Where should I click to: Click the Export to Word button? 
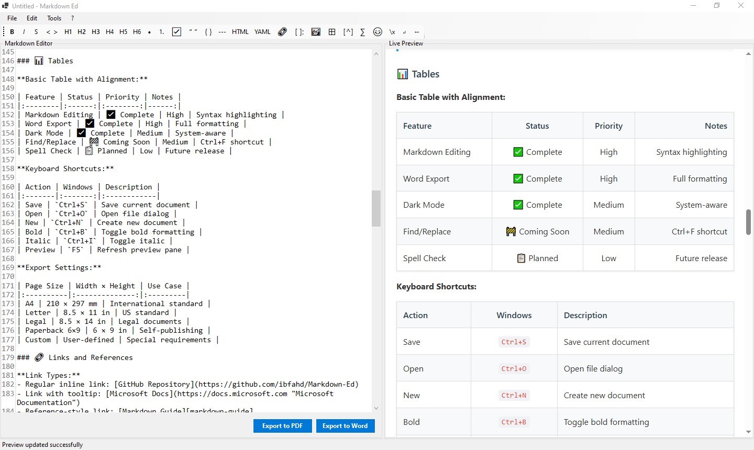tap(345, 426)
